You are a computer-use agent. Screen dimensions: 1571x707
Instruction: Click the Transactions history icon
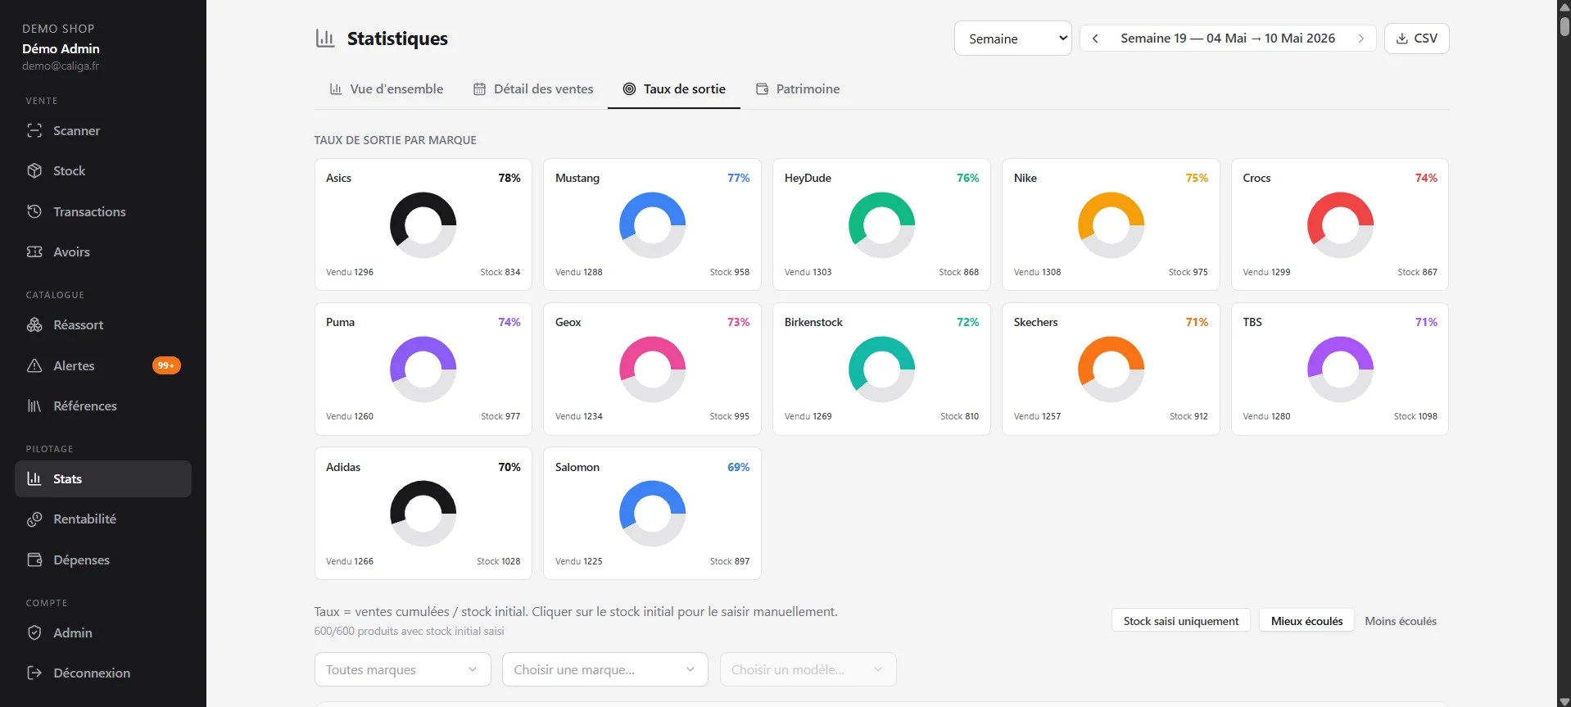pyautogui.click(x=34, y=211)
